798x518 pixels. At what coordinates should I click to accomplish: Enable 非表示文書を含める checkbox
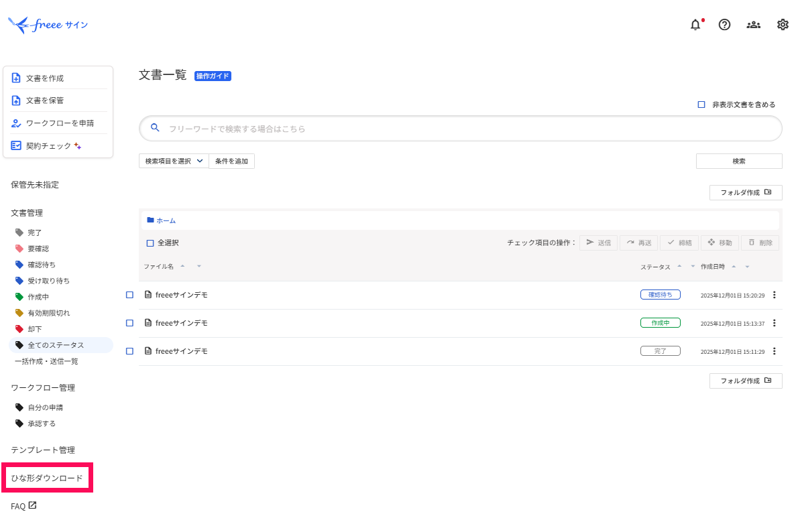pyautogui.click(x=701, y=105)
